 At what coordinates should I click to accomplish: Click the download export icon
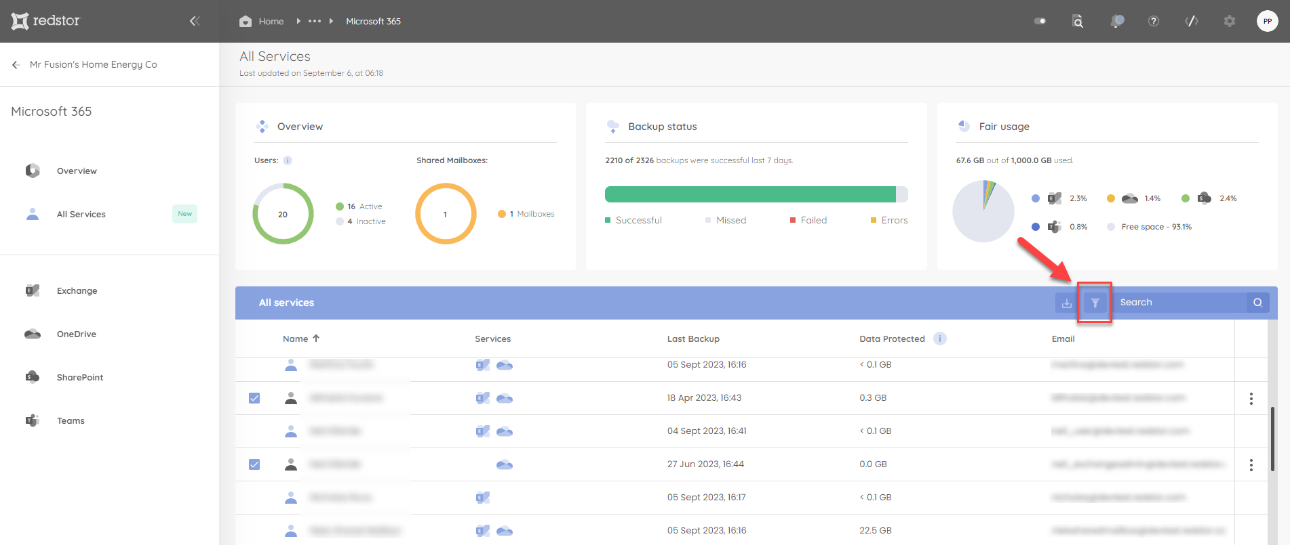(1066, 303)
